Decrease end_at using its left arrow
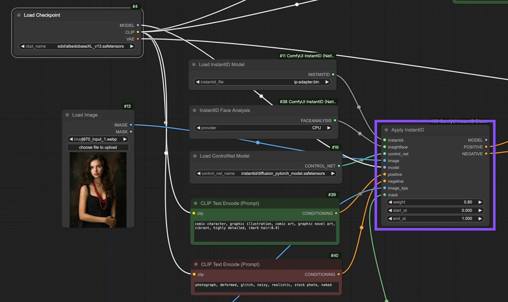Screen dimensions: 508x302 click(x=390, y=219)
